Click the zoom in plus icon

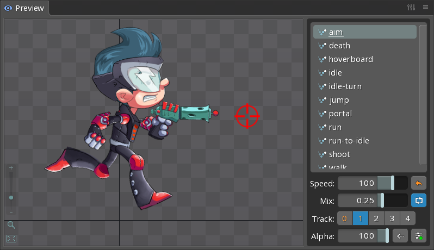(x=11, y=168)
